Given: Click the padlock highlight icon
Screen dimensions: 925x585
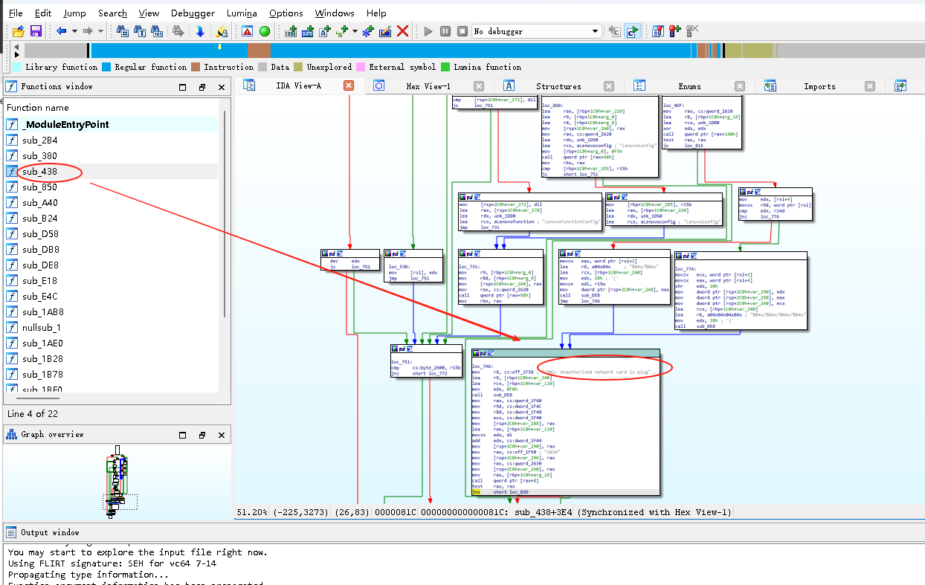Looking at the screenshot, I should tap(221, 31).
